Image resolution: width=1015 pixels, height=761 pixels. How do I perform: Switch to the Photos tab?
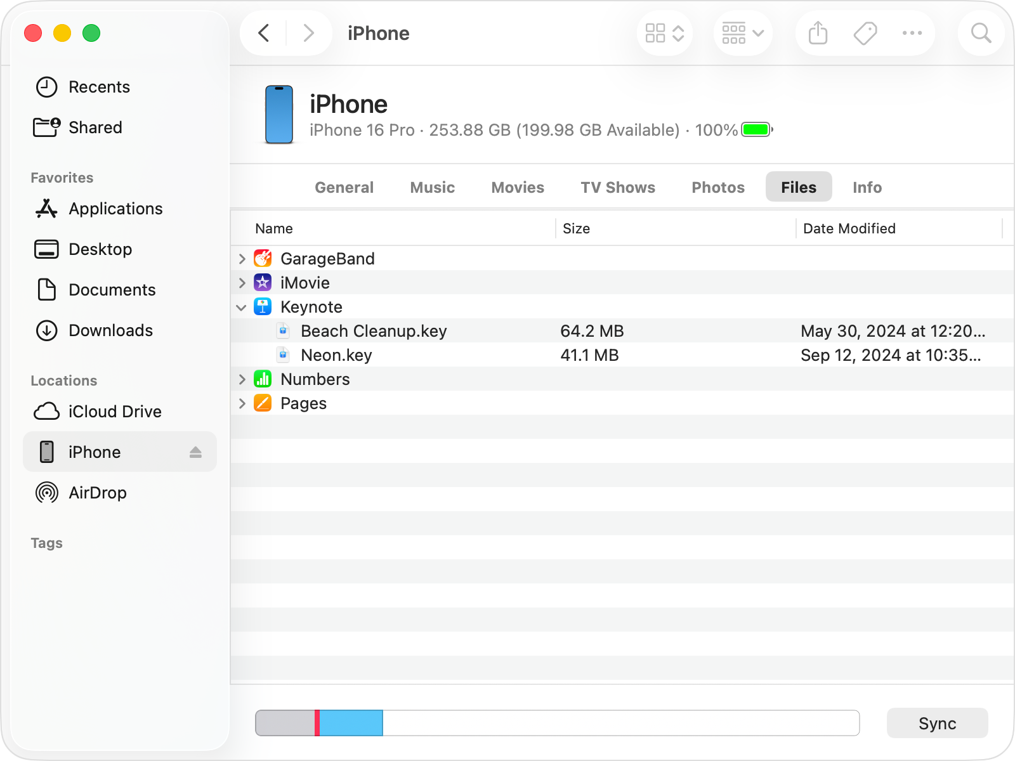(717, 187)
